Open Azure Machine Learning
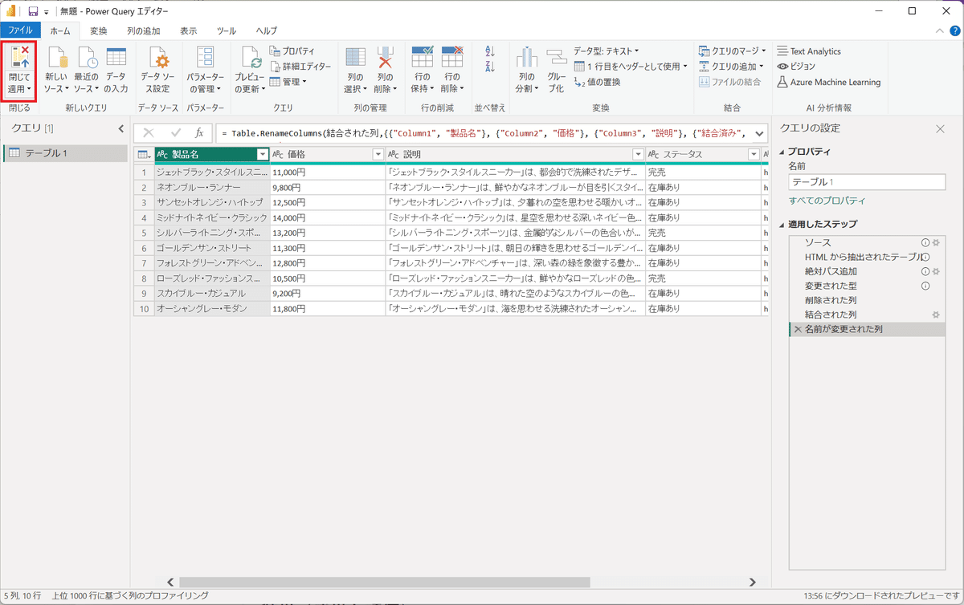This screenshot has width=964, height=605. (828, 82)
